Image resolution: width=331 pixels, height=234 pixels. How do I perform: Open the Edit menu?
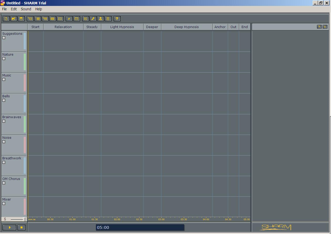coord(14,9)
